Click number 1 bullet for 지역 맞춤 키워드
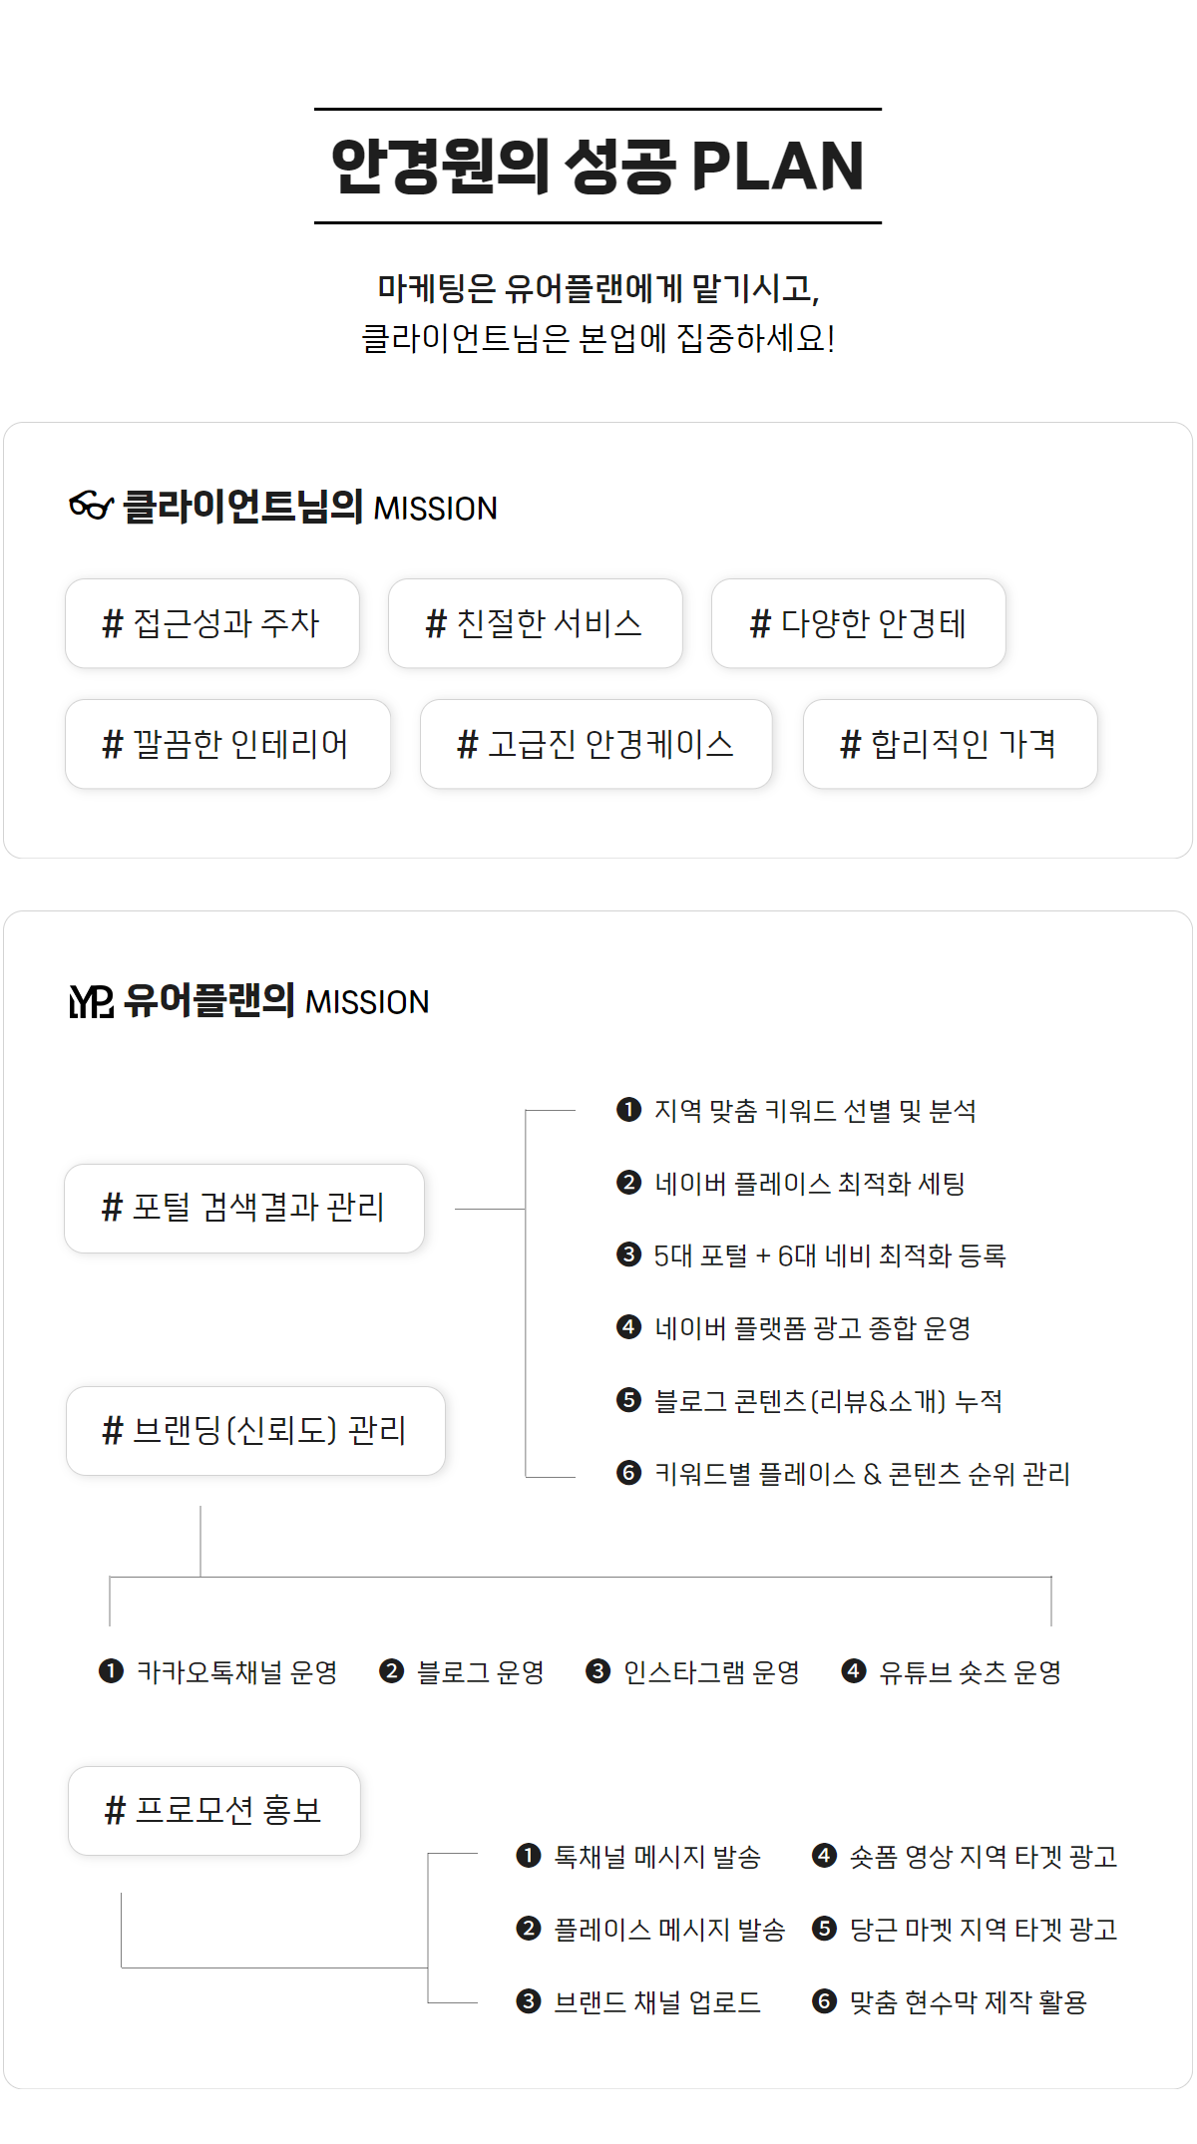 628,1109
